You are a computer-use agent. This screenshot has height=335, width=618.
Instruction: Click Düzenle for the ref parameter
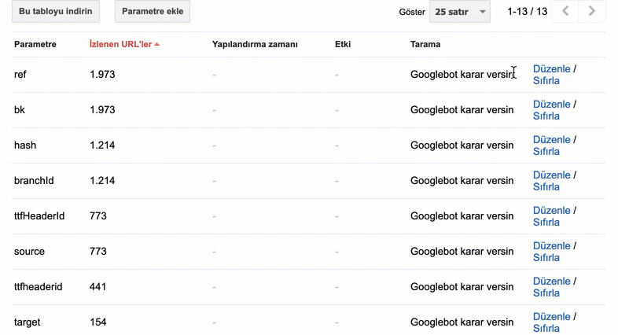551,69
